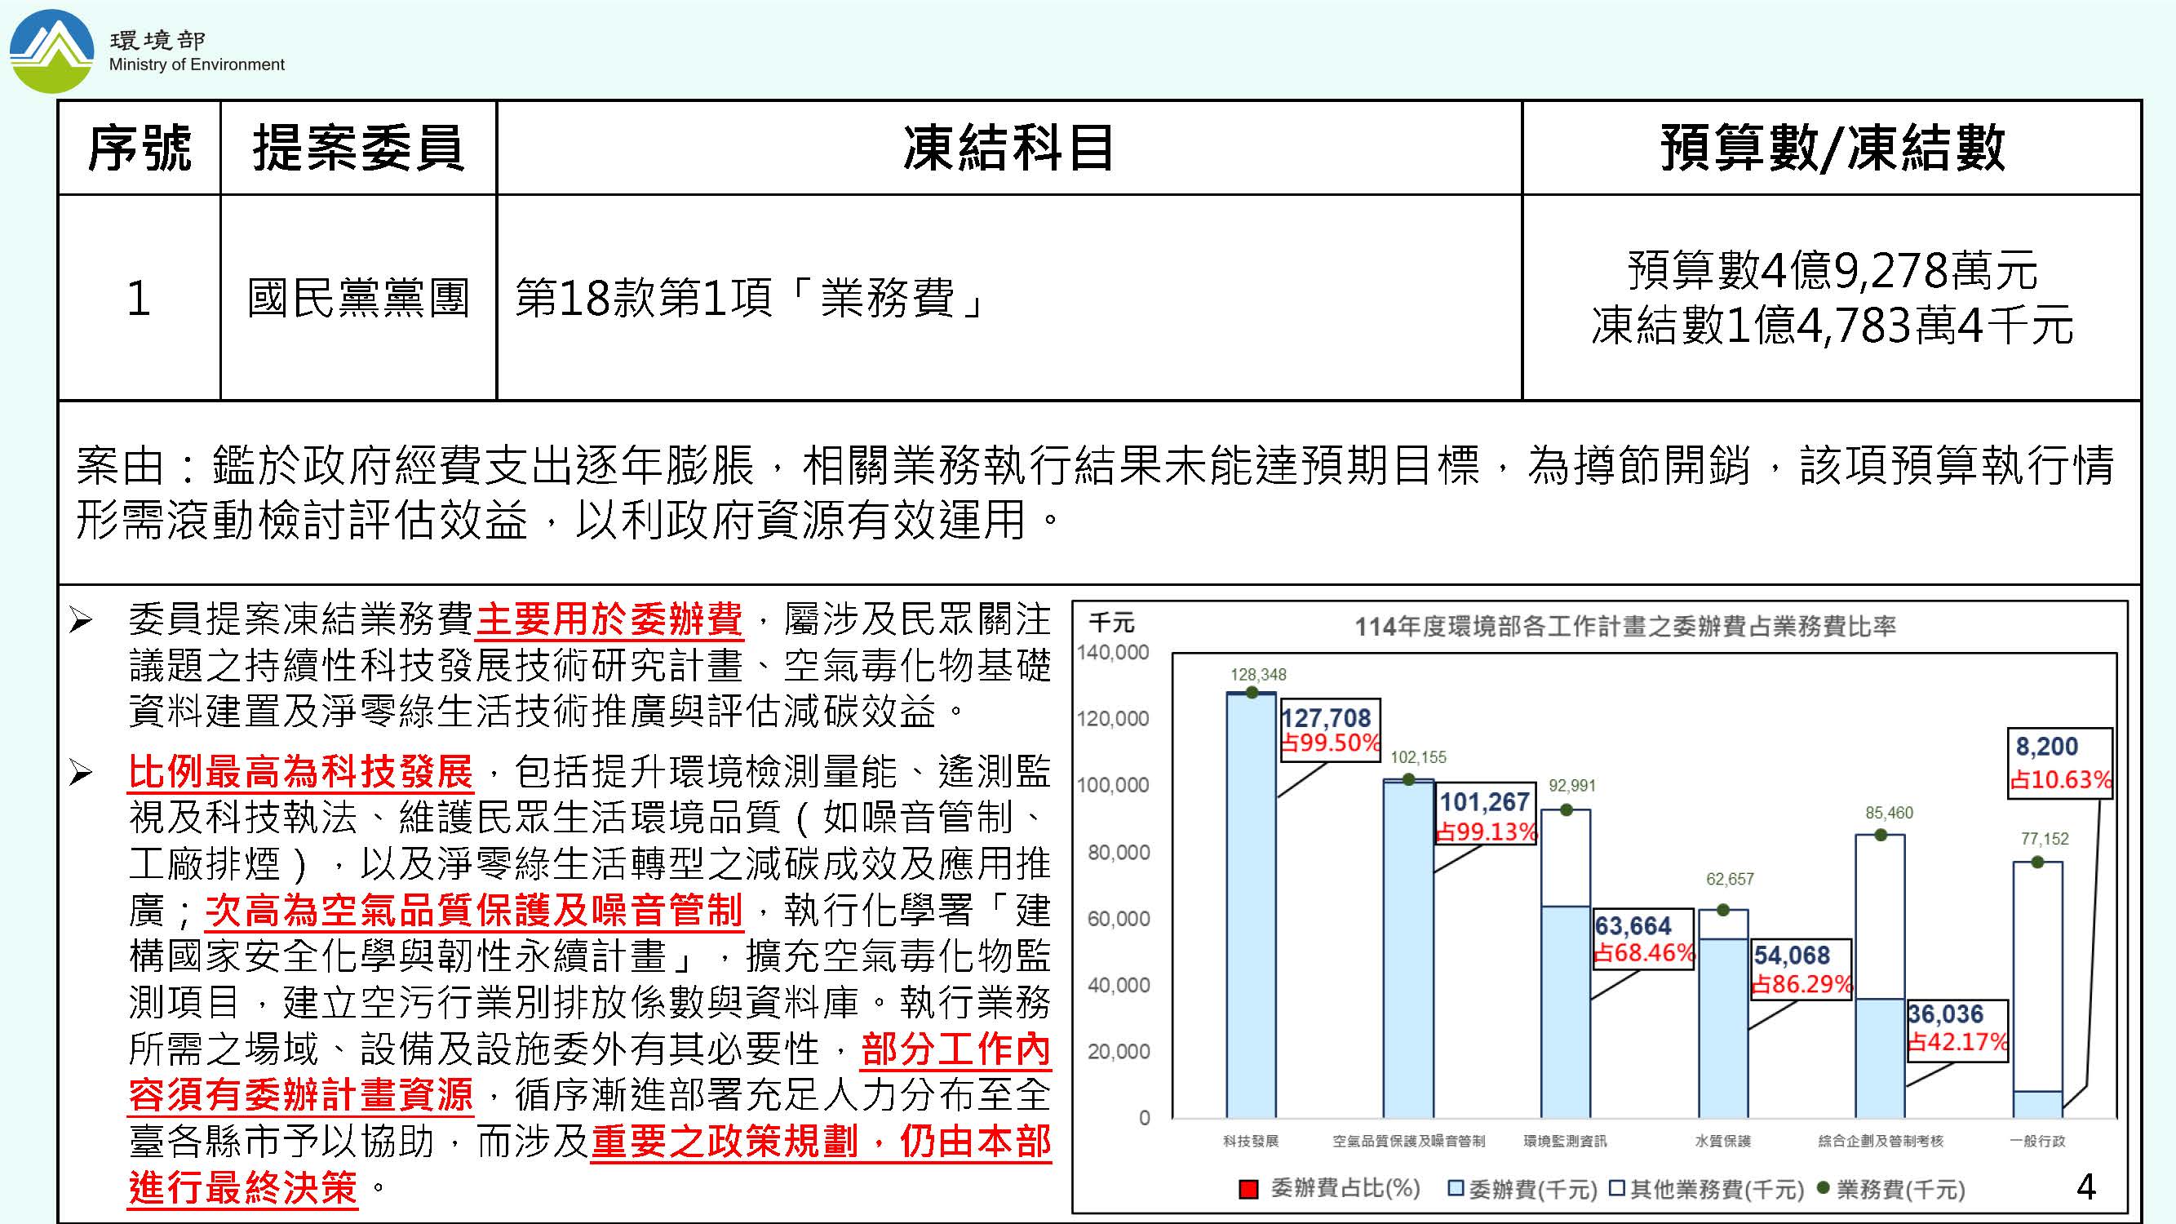
Task: Click the 委辦費(千元) blue legend marker
Action: (x=1456, y=1189)
